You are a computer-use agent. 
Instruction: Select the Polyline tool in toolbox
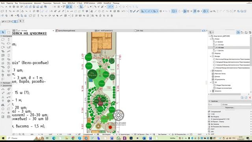[9, 109]
